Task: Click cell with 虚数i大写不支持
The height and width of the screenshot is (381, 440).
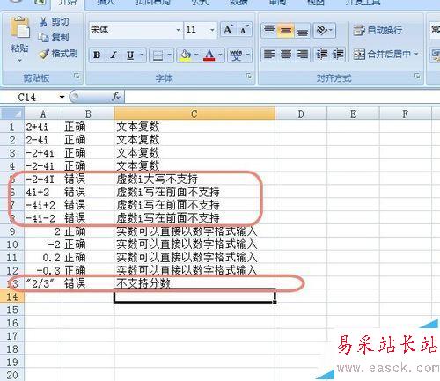Action: tap(194, 179)
